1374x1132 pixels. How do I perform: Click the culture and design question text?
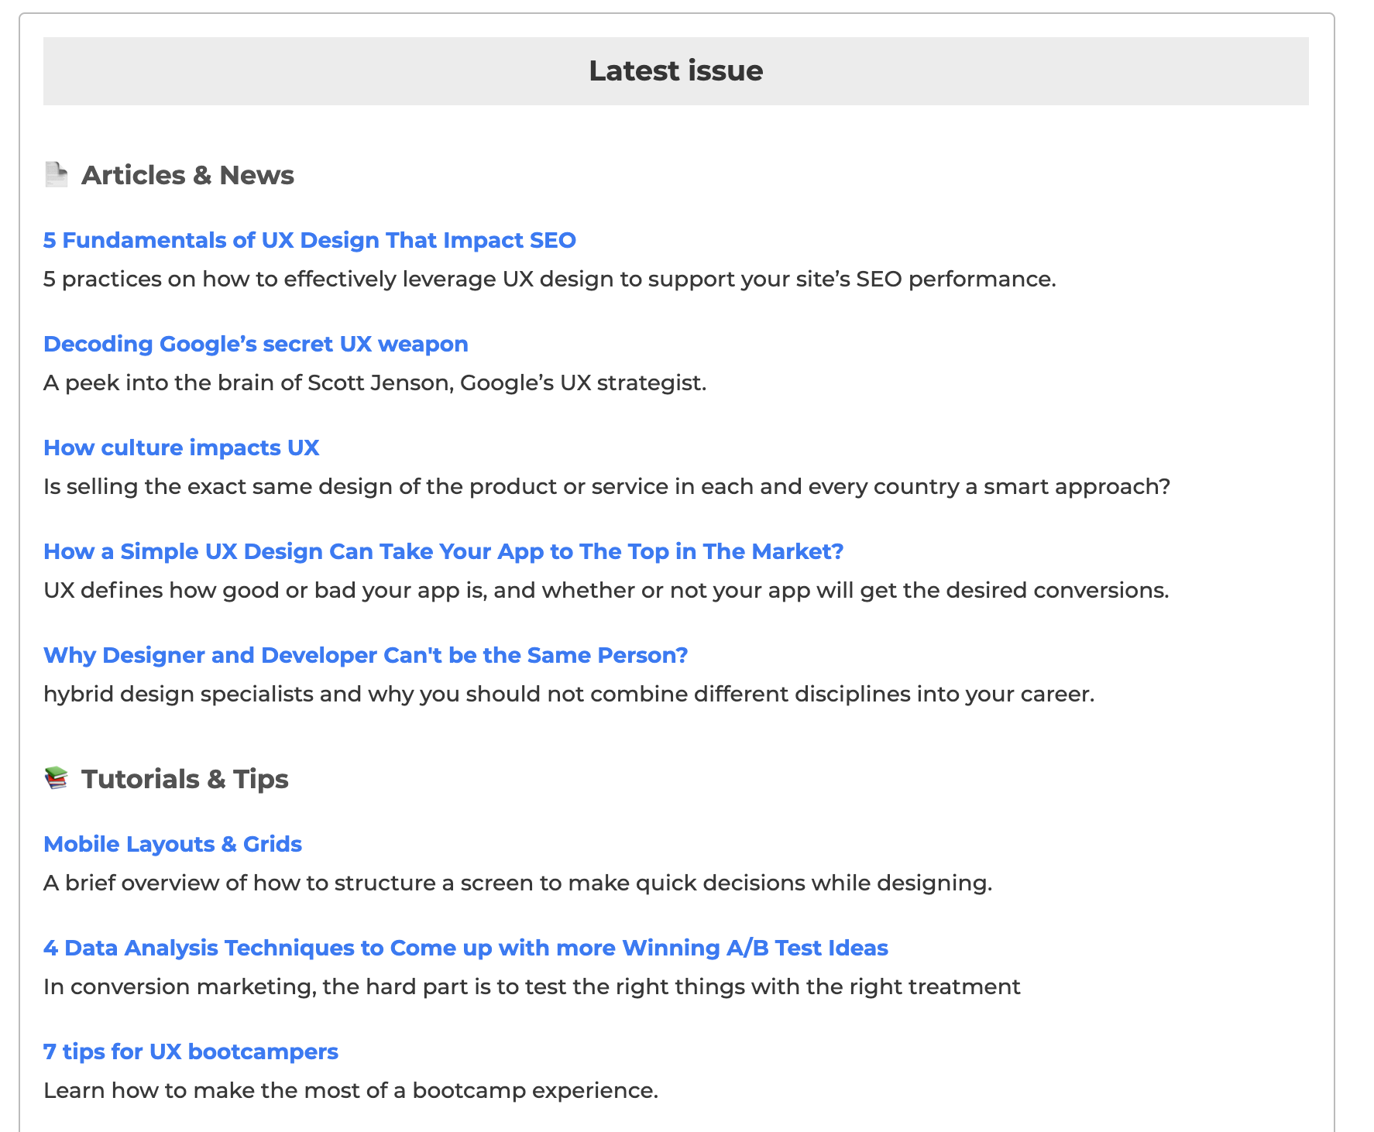click(607, 486)
